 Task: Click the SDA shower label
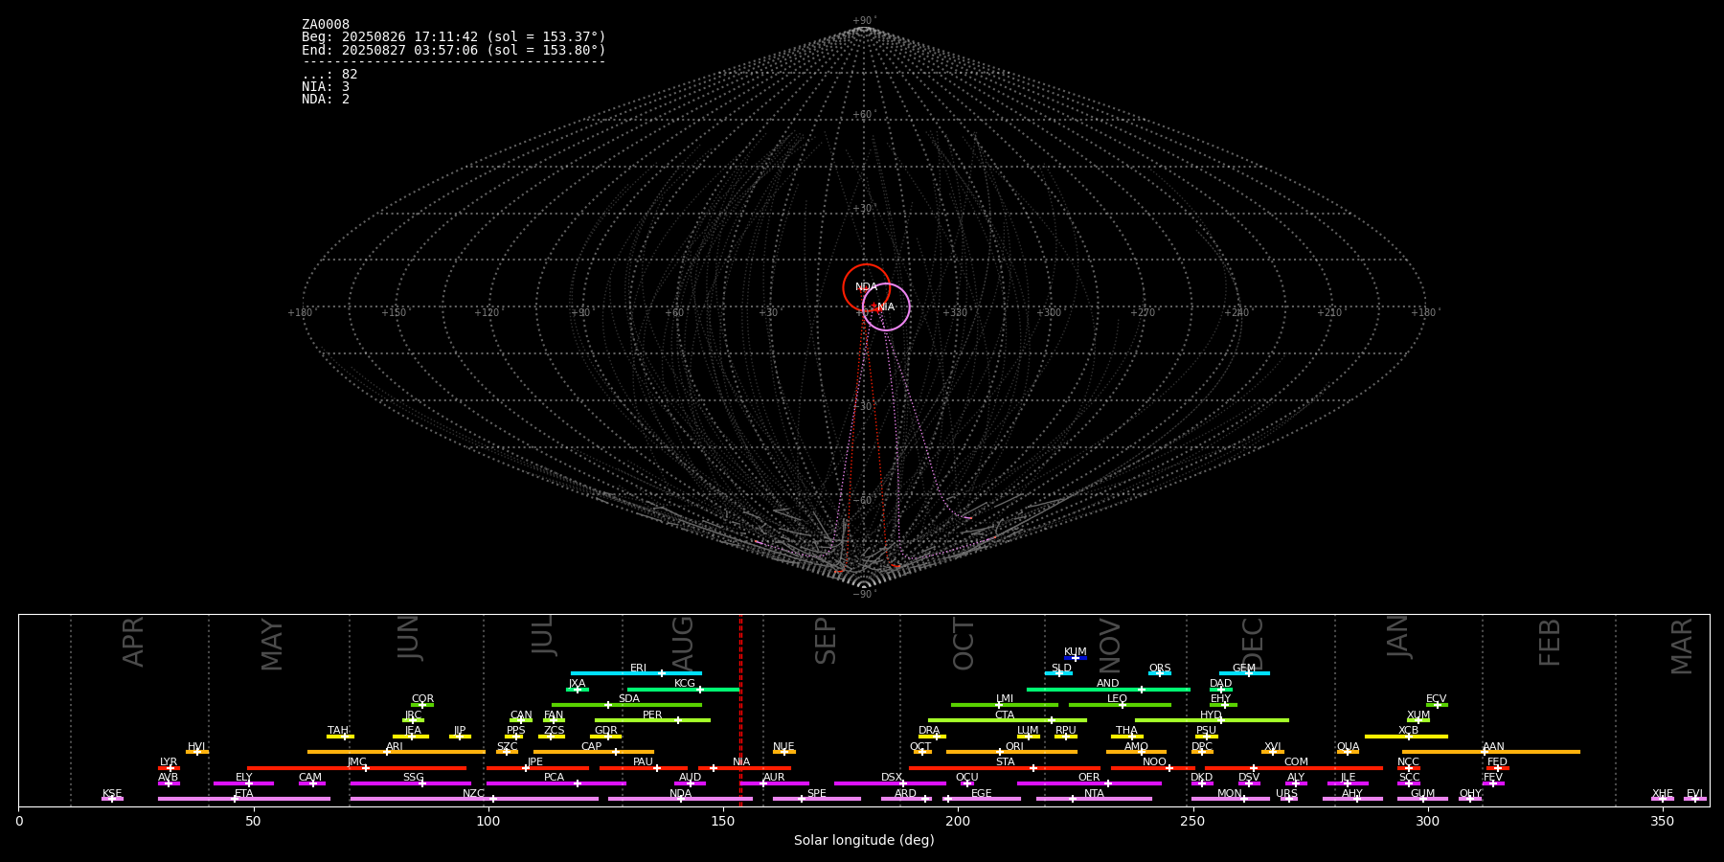(x=629, y=699)
